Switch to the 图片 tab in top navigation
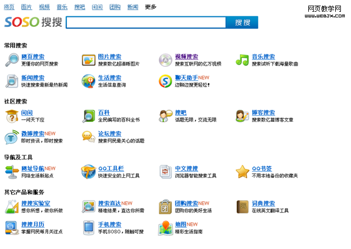 pos(26,7)
